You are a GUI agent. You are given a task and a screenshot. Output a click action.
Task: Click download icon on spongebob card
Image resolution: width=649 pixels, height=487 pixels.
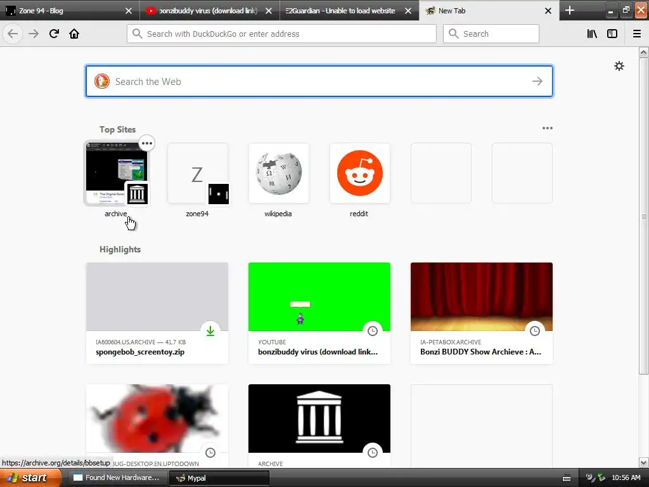(210, 330)
